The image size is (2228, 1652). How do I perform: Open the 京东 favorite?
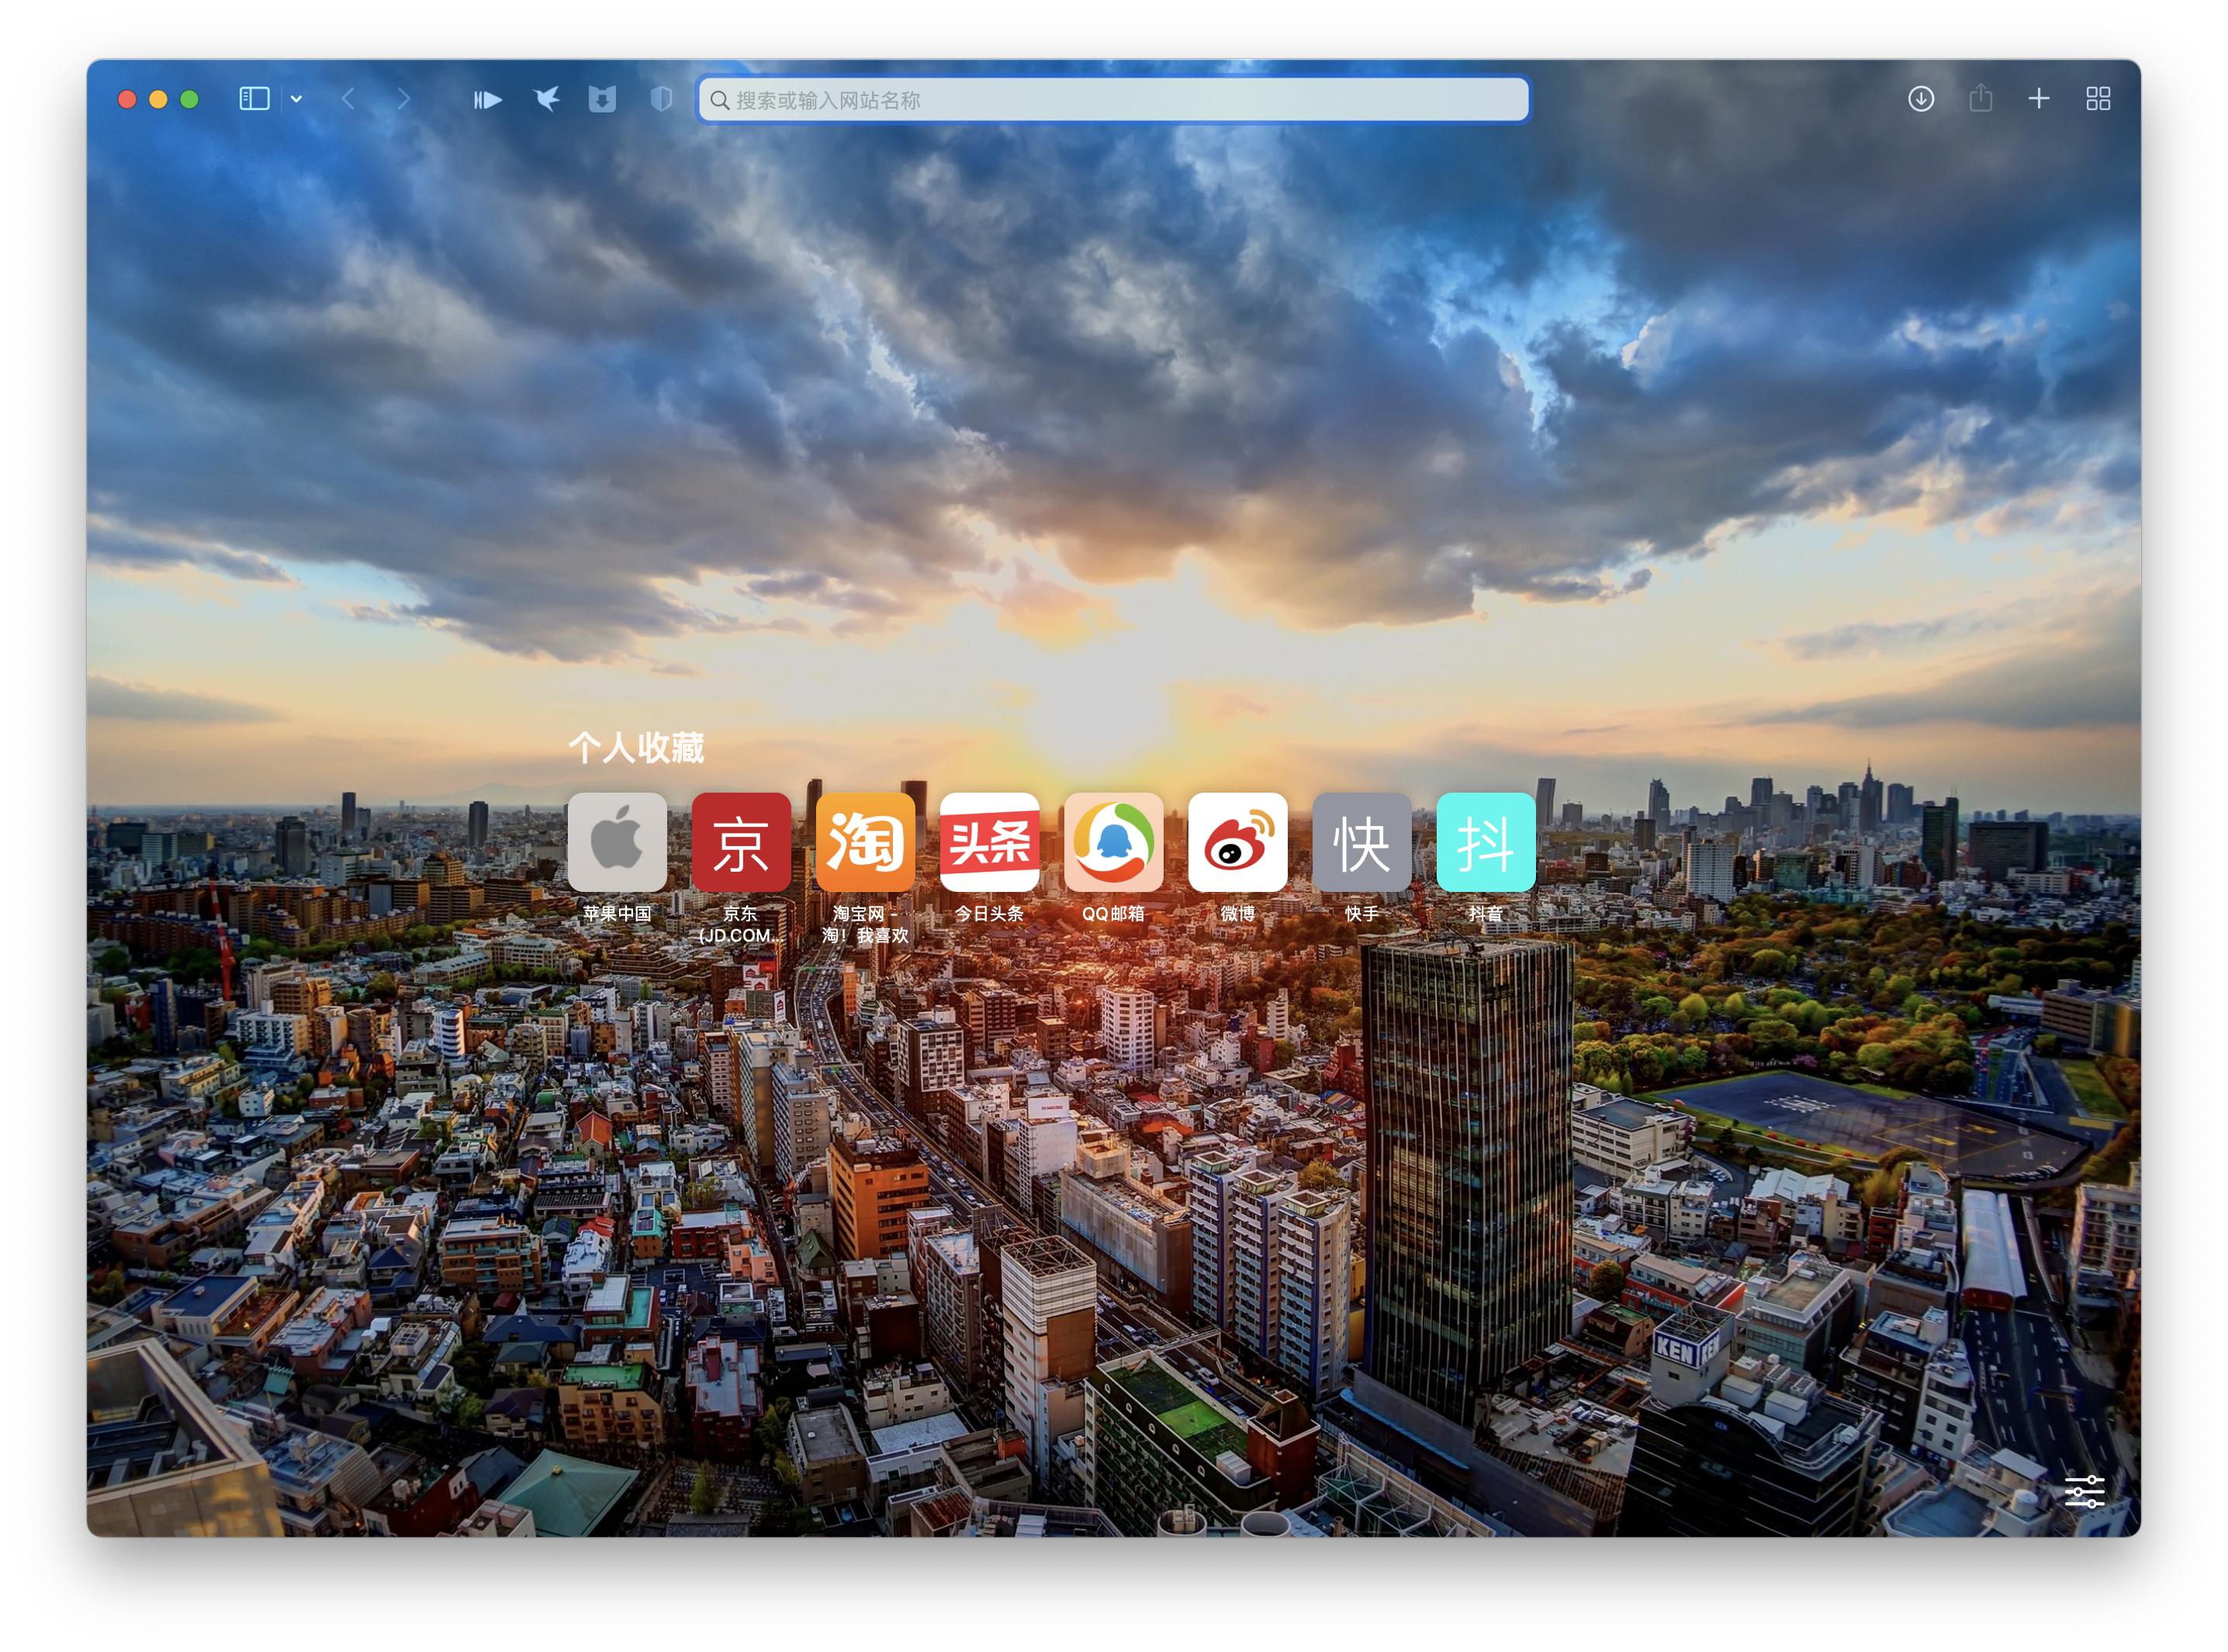[x=742, y=842]
